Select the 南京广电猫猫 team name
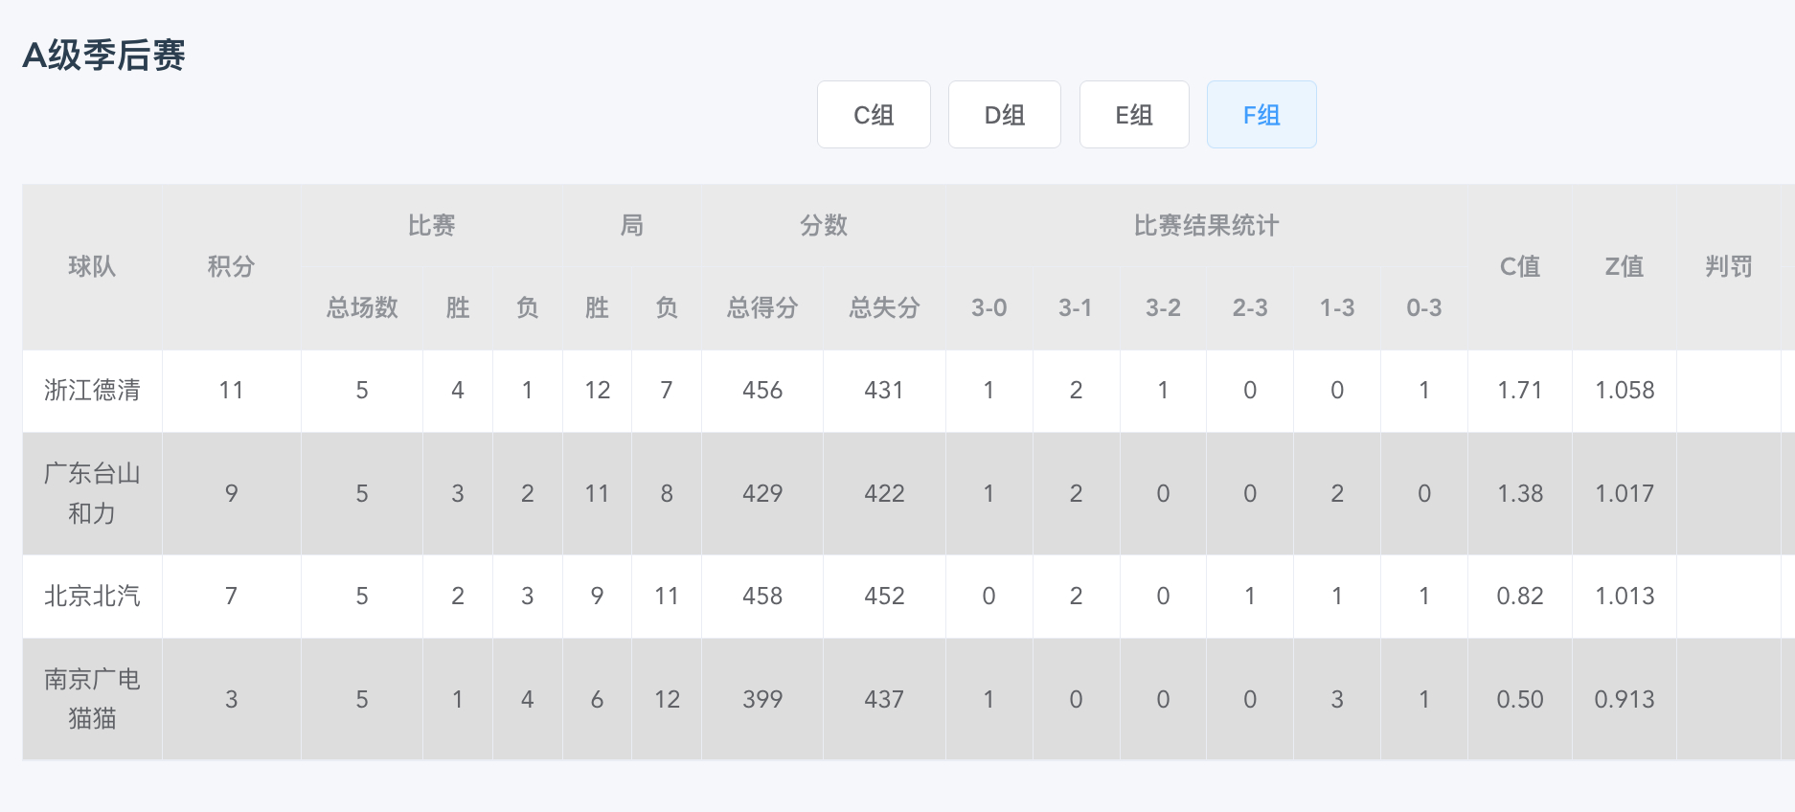 coord(92,699)
